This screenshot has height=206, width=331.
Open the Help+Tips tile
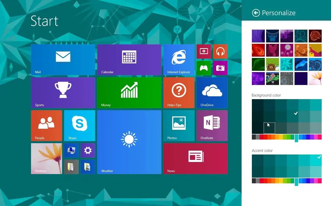tap(179, 93)
